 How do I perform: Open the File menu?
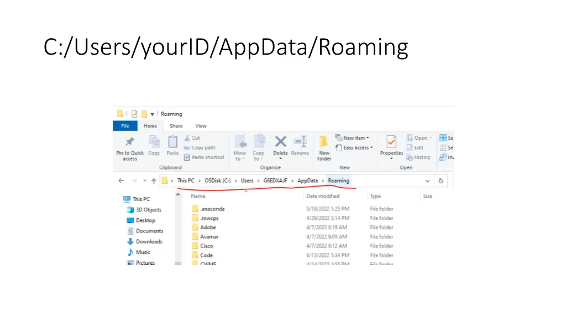pos(125,126)
